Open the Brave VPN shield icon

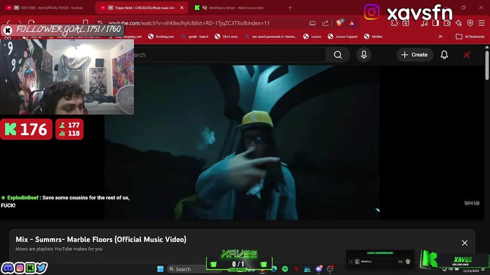pyautogui.click(x=470, y=23)
